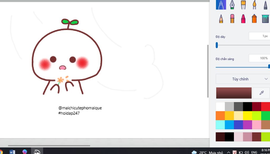The width and height of the screenshot is (270, 154).
Task: Pick the bright red color swatch
Action: click(x=266, y=107)
